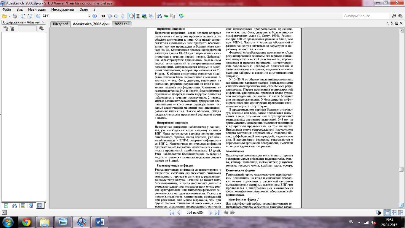Image resolution: width=405 pixels, height=228 pixels.
Task: Expand all contents tree items icon
Action: coord(6,28)
